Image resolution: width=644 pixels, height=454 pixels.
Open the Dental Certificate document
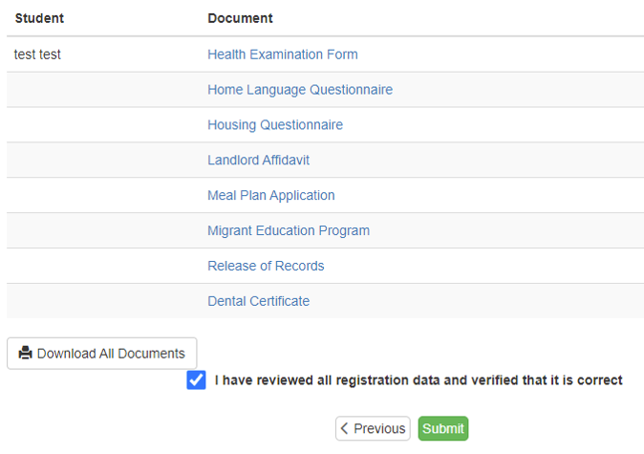pyautogui.click(x=258, y=302)
